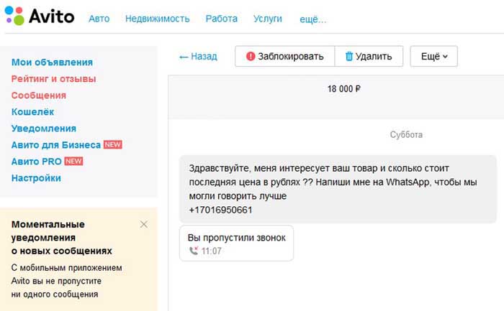Go to Мои объявления
This screenshot has height=311, width=504.
(52, 62)
